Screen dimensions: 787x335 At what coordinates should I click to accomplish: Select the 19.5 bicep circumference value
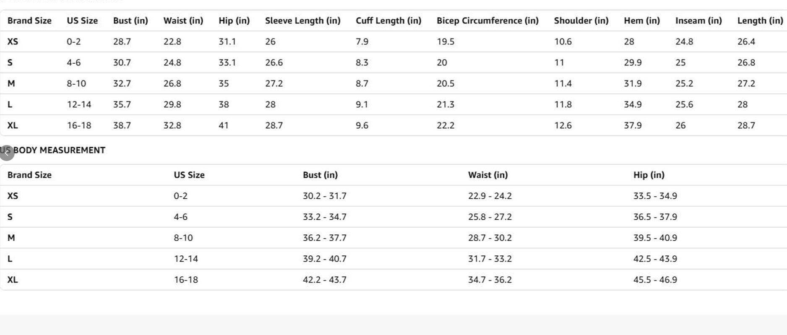coord(445,42)
